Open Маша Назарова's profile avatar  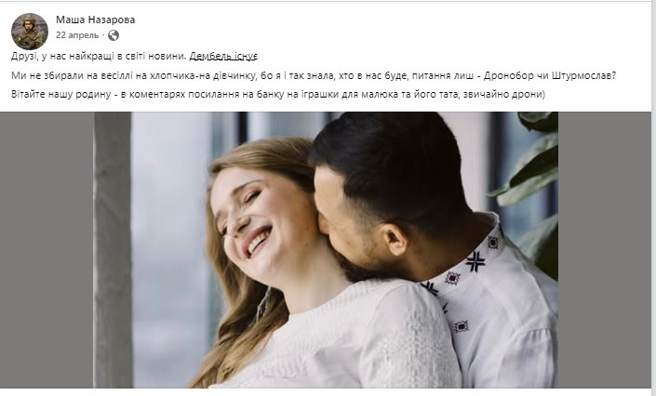[30, 32]
